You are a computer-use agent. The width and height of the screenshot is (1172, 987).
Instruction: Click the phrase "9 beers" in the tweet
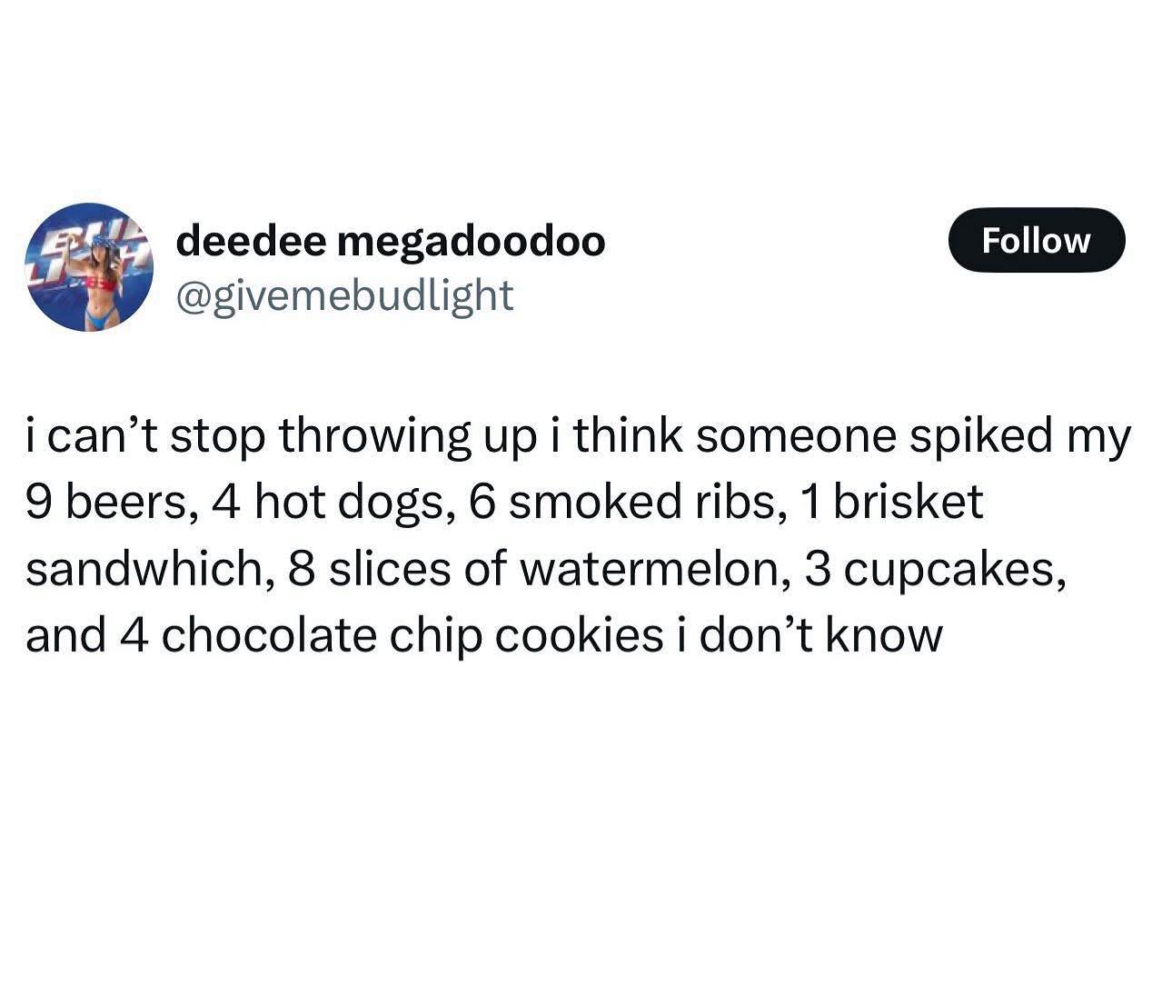click(x=107, y=503)
